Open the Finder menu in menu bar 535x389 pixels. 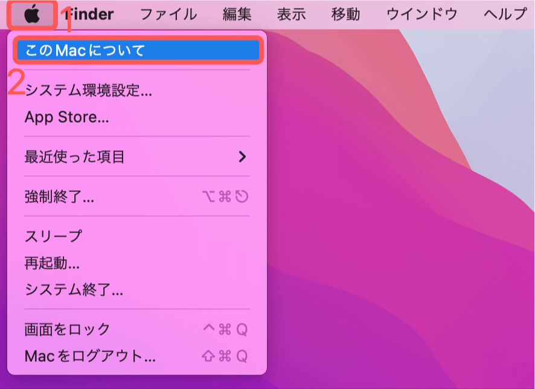(x=88, y=14)
